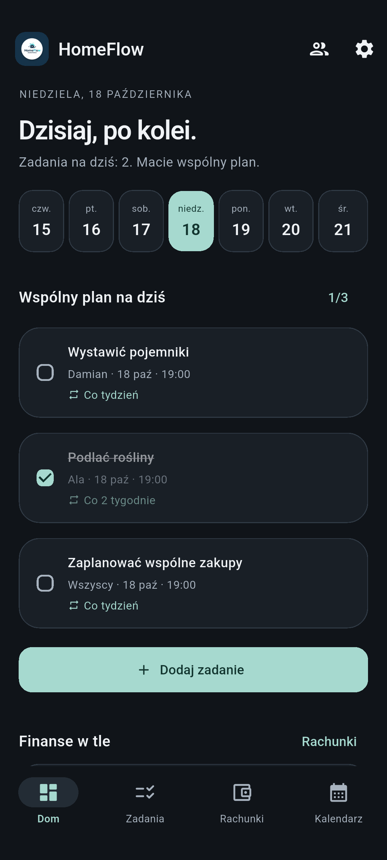Screen dimensions: 387x860
Task: Select the Dom dashboard icon in navigation
Action: (48, 792)
